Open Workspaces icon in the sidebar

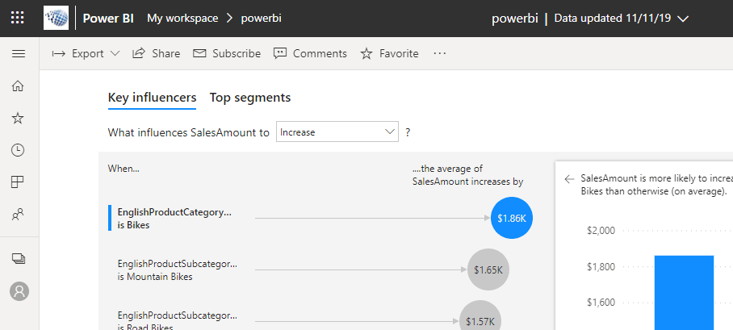pyautogui.click(x=18, y=258)
